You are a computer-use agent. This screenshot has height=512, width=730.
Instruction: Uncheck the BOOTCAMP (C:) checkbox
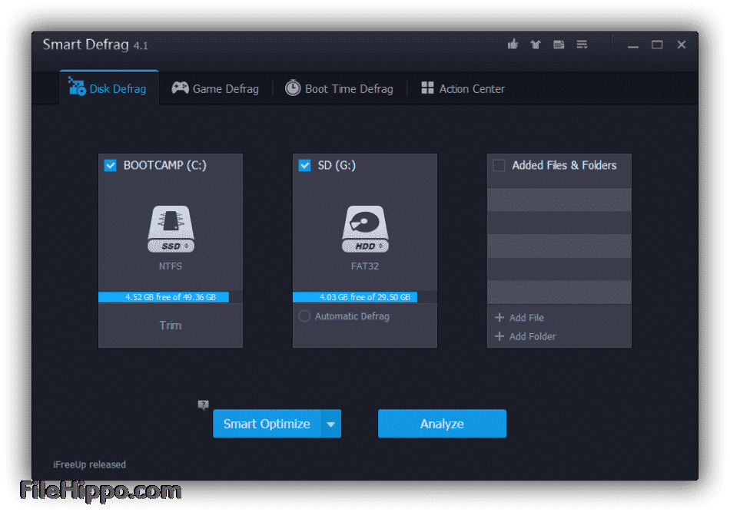(110, 165)
